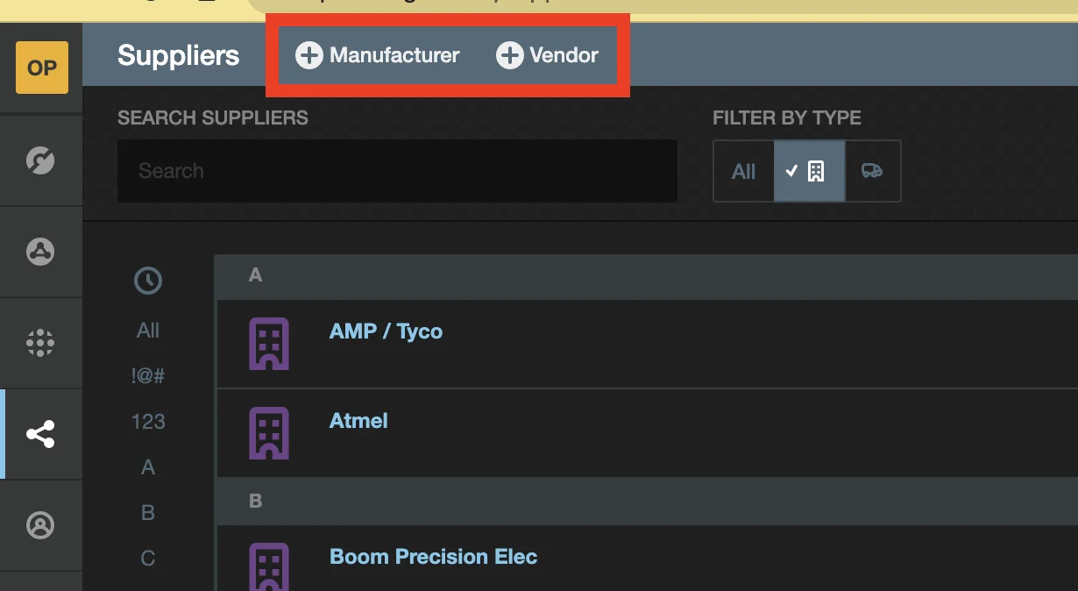Open the user account sidebar icon

(x=41, y=525)
